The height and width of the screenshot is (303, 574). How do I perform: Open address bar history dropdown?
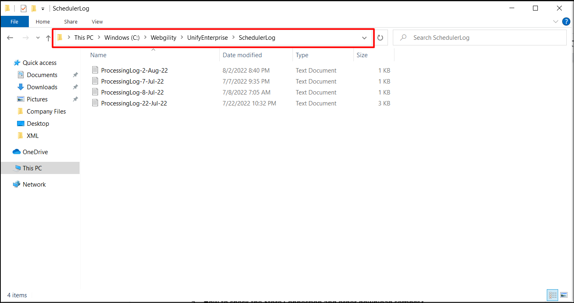[364, 38]
